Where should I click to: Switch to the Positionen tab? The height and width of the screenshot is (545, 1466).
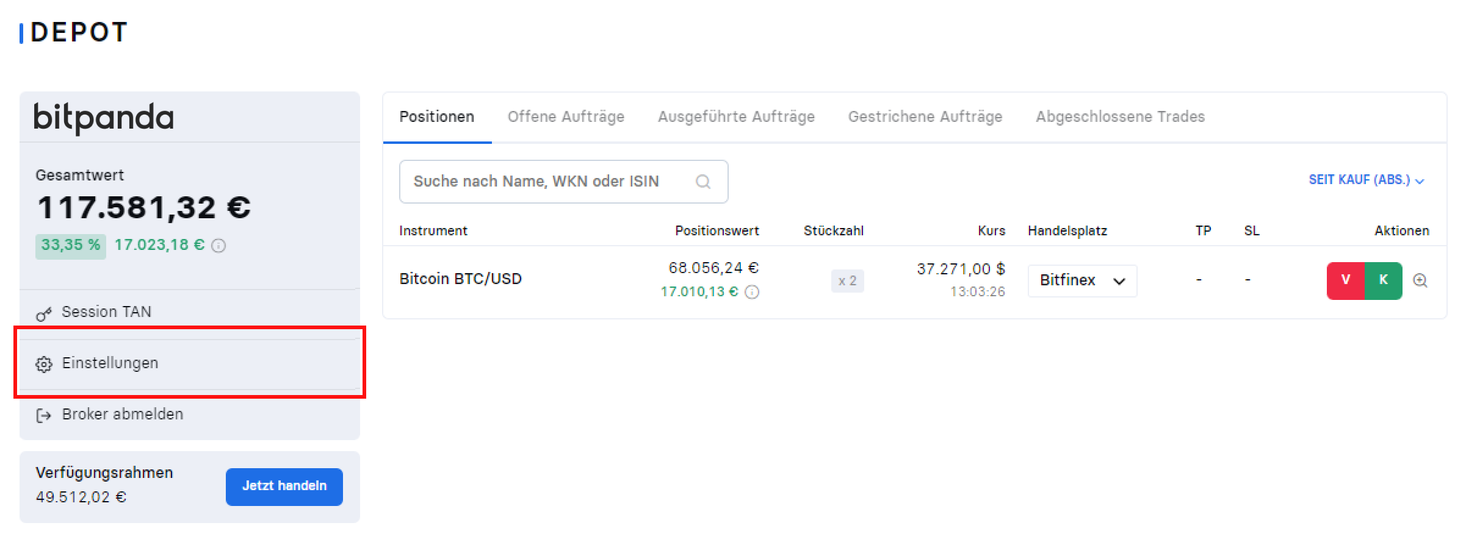coord(437,117)
